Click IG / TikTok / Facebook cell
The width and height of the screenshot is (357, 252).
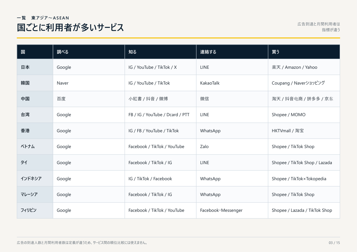161,179
